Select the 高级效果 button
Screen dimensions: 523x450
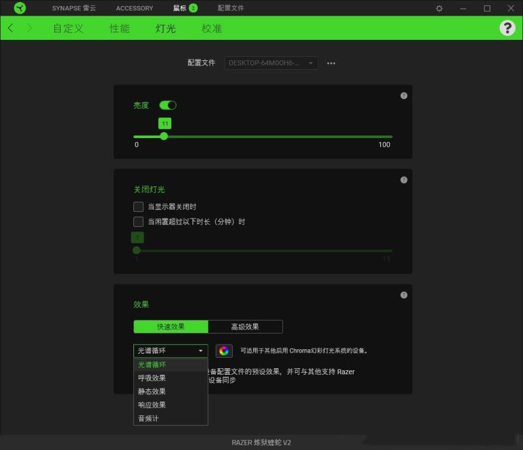245,327
